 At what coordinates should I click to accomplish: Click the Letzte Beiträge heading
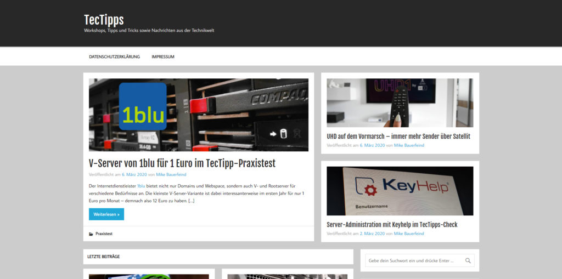click(x=104, y=257)
